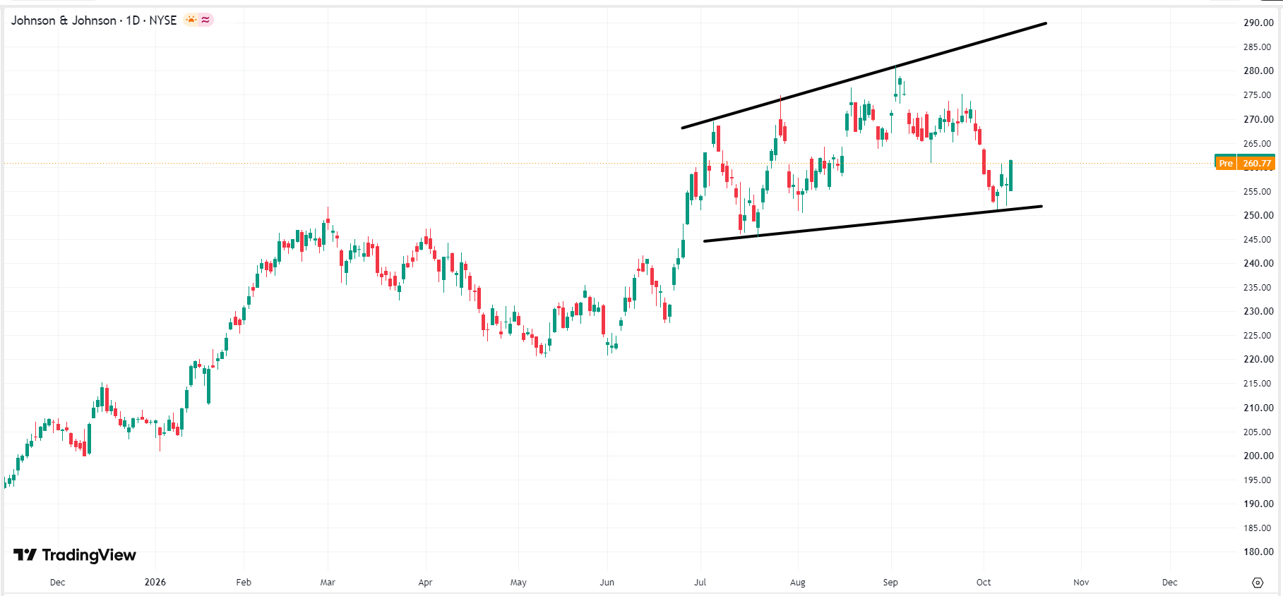1283x596 pixels.
Task: Click the 225.00 price scale label
Action: 1258,335
